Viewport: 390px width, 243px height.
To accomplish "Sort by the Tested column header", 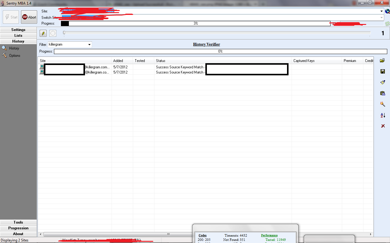I will pyautogui.click(x=144, y=61).
